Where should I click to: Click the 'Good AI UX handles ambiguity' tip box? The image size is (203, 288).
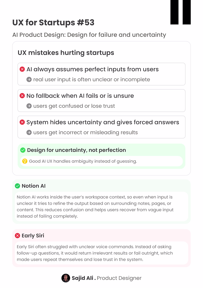pyautogui.click(x=101, y=161)
